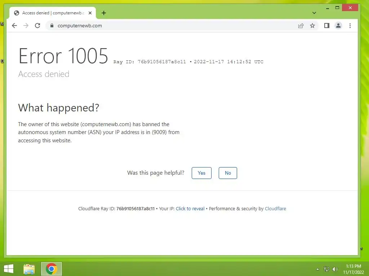
Task: Click the bold Cloudflare Ray ID in footer
Action: 135,209
